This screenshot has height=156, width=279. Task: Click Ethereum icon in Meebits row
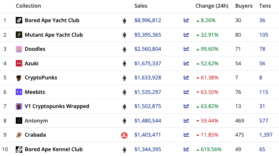[x=124, y=92]
